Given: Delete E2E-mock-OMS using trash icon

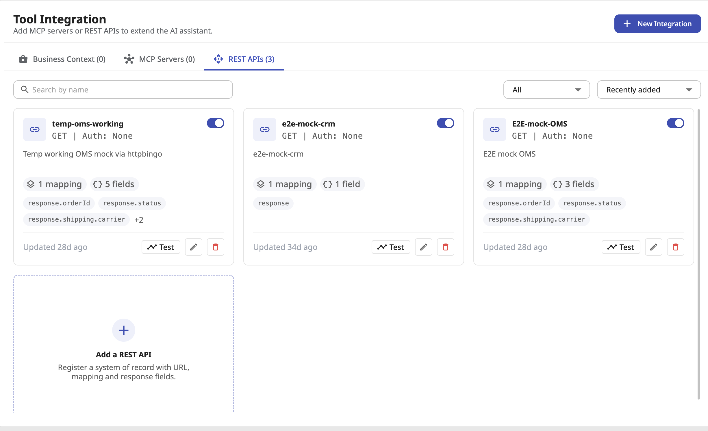Looking at the screenshot, I should 676,247.
